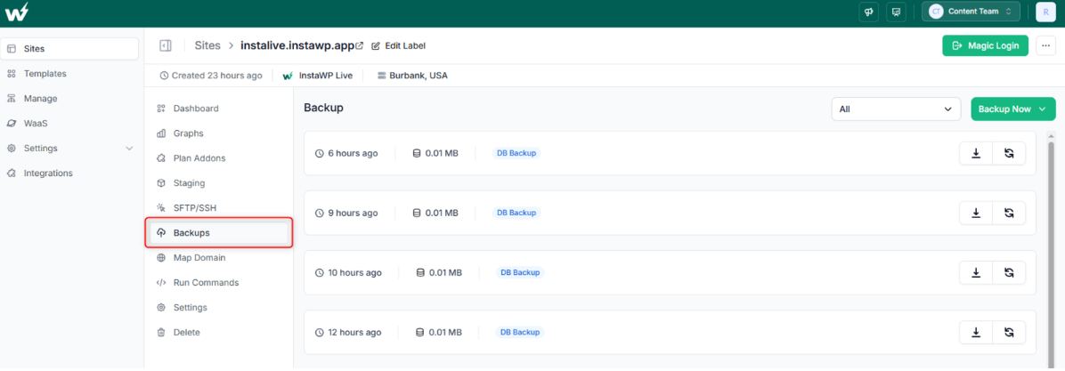This screenshot has height=371, width=1065.
Task: Restore the 9 hours ago backup
Action: [x=1009, y=213]
